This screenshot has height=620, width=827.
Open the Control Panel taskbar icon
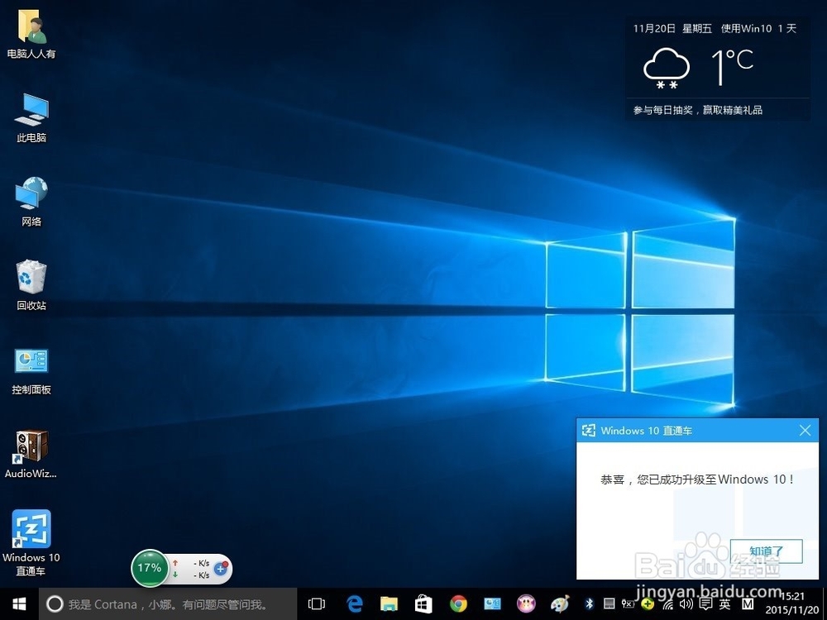(492, 604)
